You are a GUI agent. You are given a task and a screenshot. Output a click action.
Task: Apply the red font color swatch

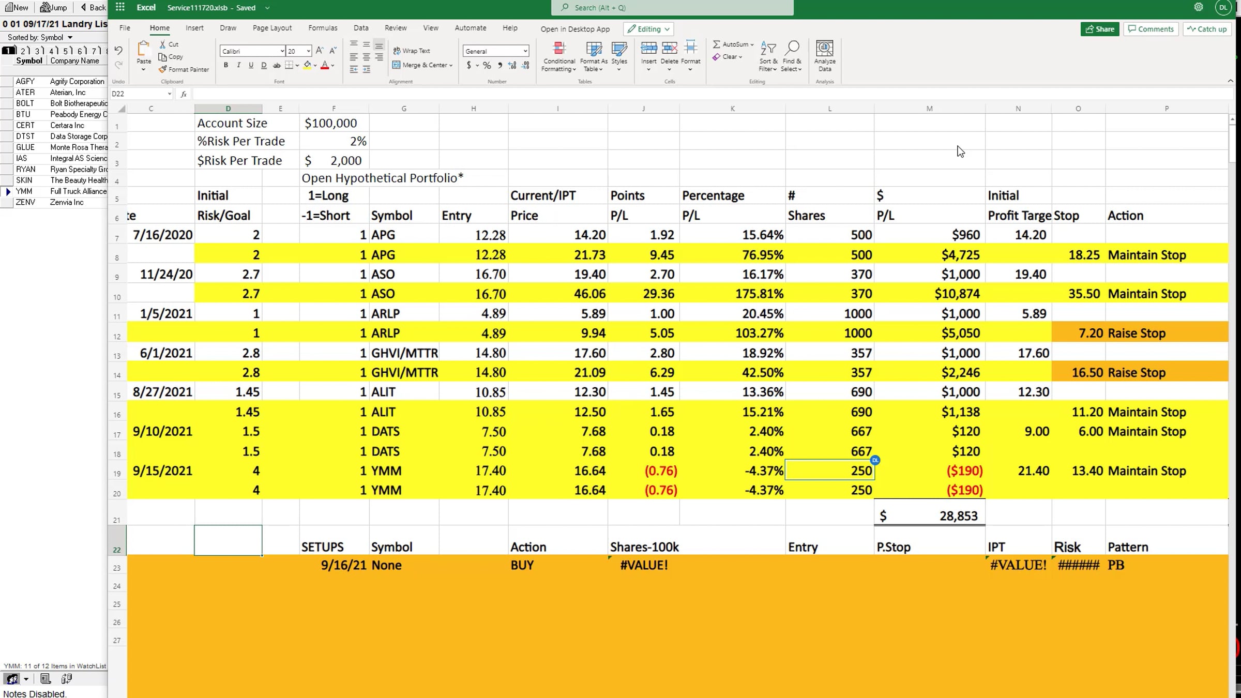[325, 65]
